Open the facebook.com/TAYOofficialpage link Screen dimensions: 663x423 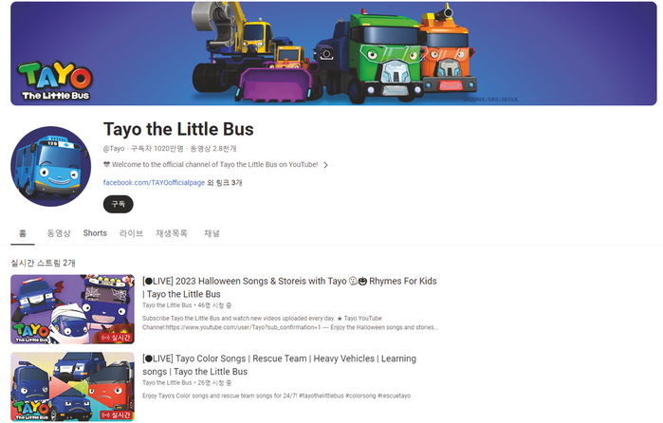(x=154, y=183)
